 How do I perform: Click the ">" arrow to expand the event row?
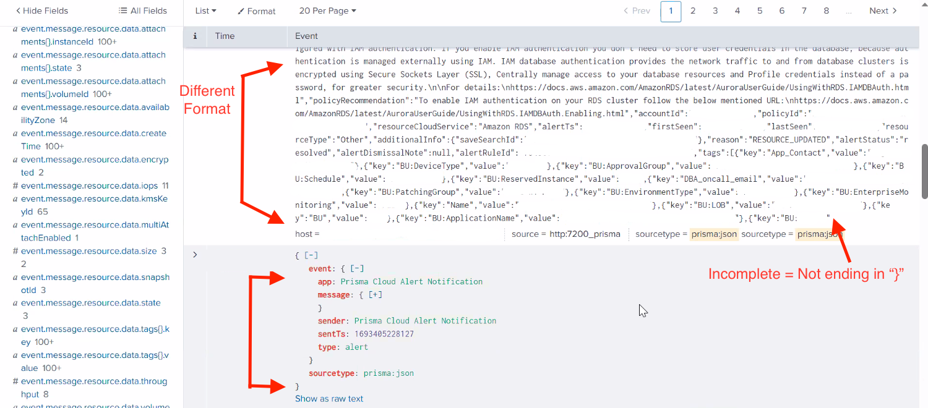pos(194,254)
